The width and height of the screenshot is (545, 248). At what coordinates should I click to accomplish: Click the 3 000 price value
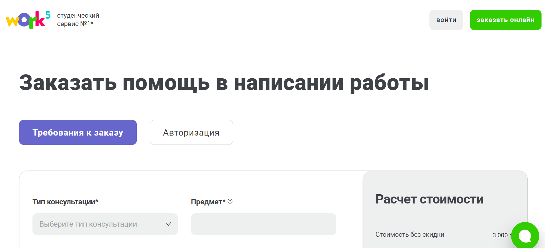(x=500, y=235)
